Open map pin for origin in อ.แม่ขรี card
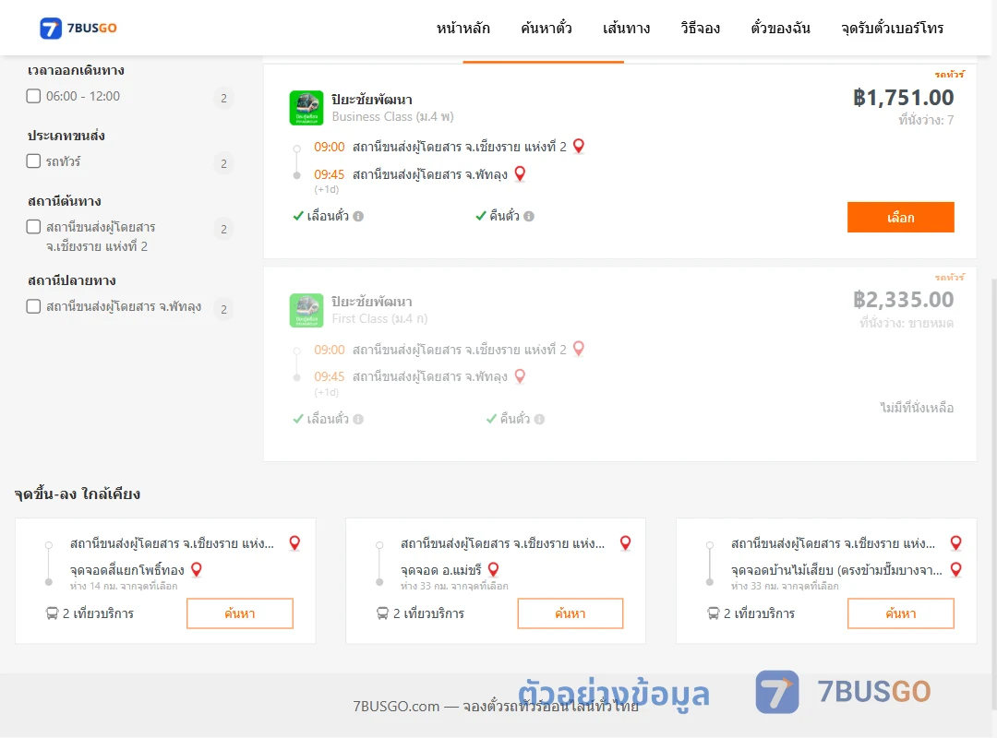The width and height of the screenshot is (997, 738). pyautogui.click(x=626, y=542)
